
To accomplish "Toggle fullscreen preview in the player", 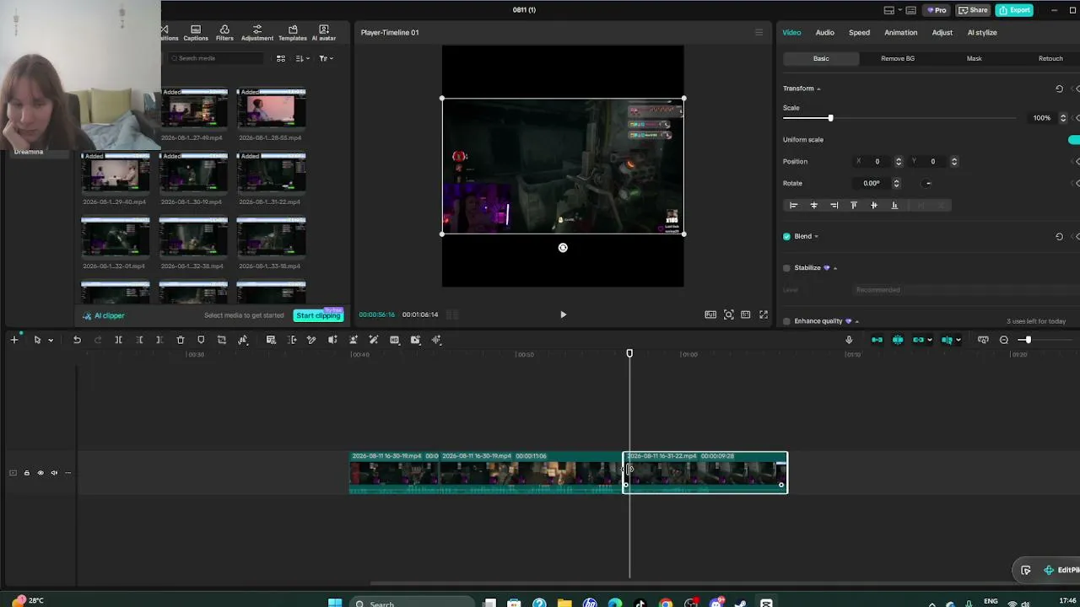I will (x=764, y=314).
